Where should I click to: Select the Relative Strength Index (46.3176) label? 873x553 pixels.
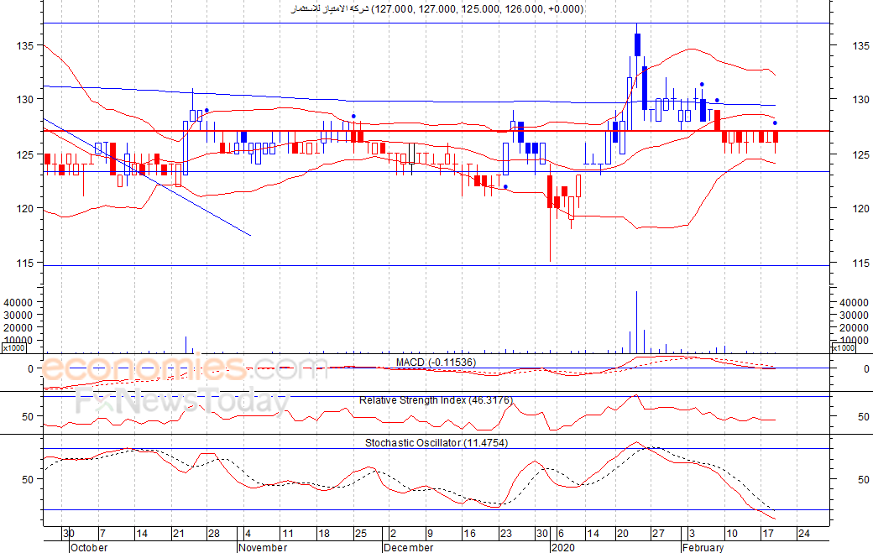[x=436, y=400]
